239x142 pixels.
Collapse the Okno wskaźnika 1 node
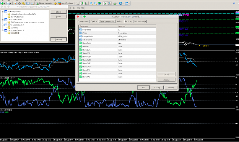[x=3, y=19]
